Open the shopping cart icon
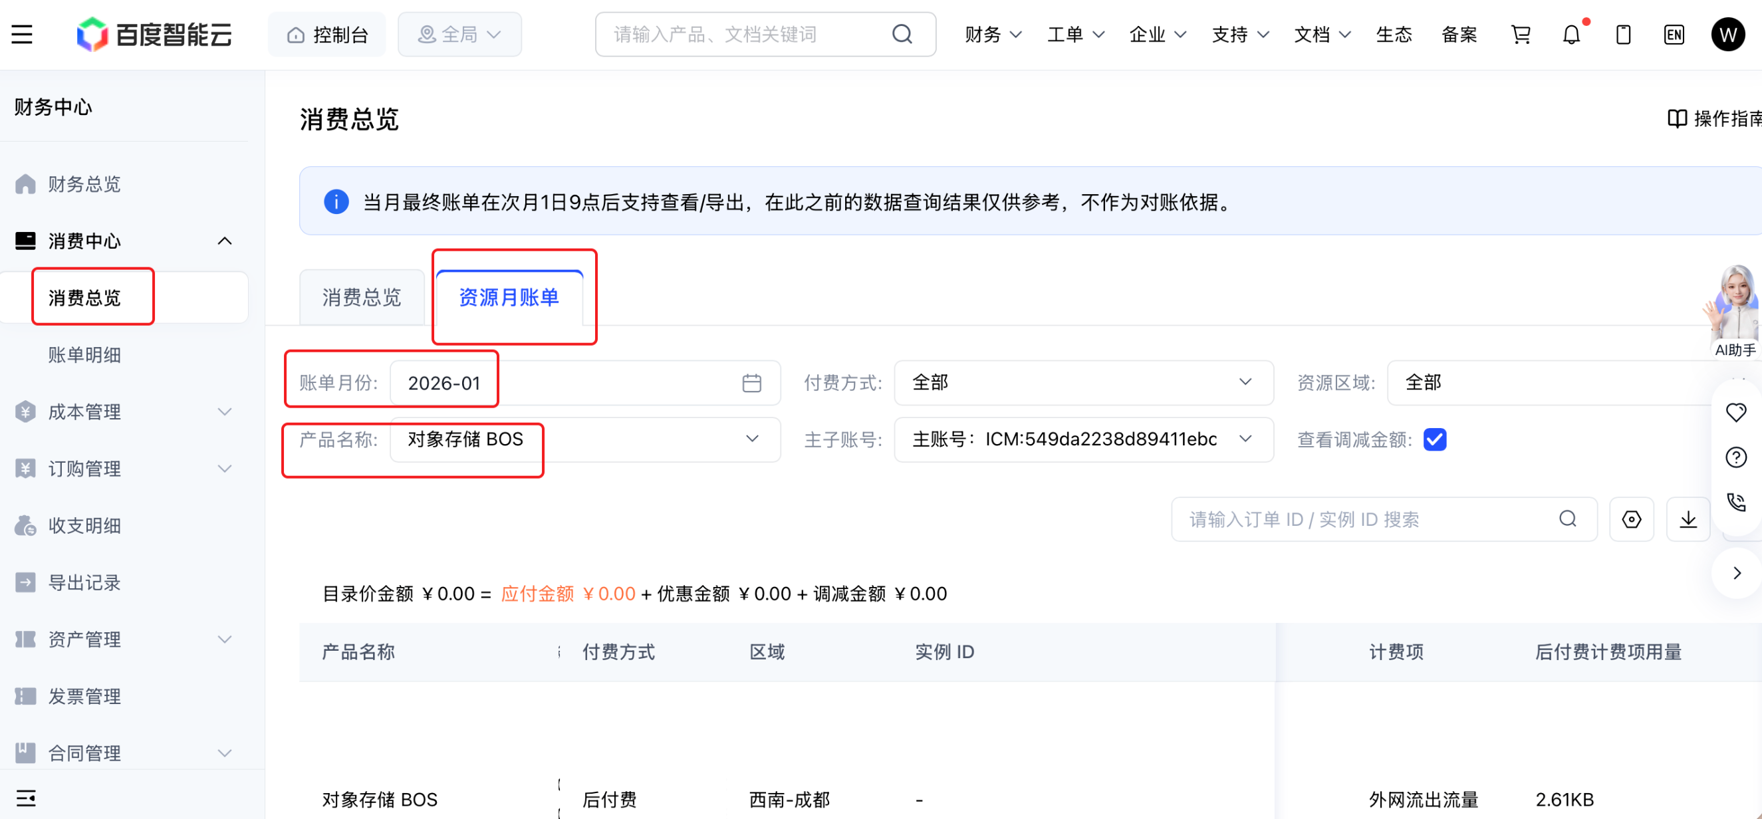The height and width of the screenshot is (819, 1762). (1521, 34)
